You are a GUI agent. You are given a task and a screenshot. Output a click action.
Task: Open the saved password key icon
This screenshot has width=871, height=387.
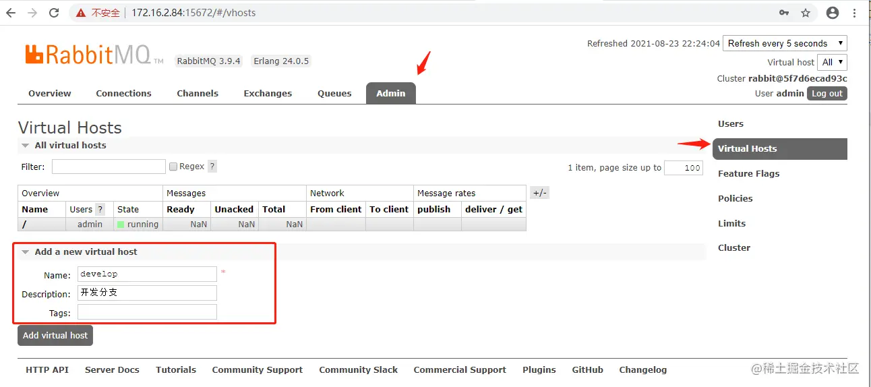coord(784,13)
